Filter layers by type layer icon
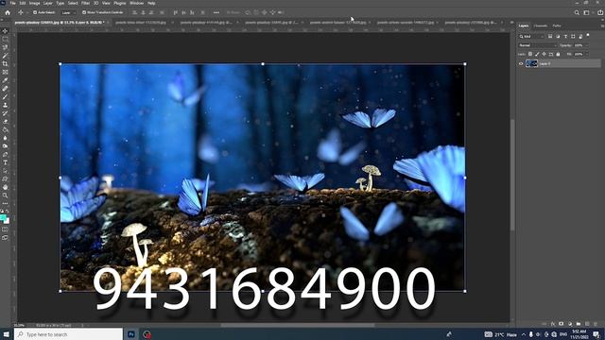 565,36
